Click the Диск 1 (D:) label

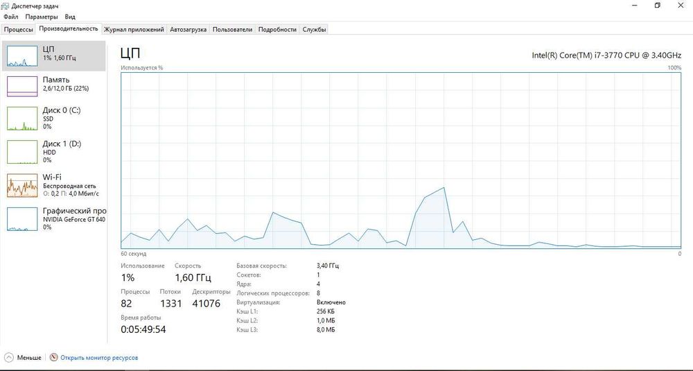62,144
